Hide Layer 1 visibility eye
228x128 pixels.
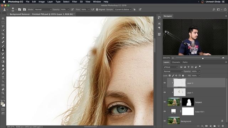(165, 92)
